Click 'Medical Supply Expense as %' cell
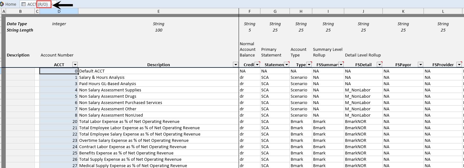This screenshot has width=464, height=168. click(x=158, y=165)
